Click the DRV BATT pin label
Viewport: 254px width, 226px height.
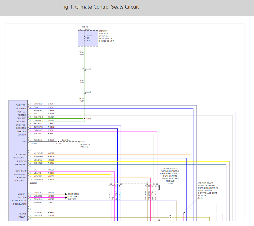click(22, 118)
